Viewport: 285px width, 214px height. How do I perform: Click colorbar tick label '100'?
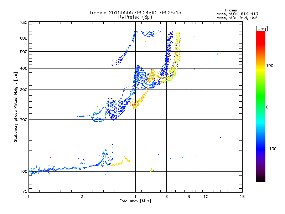pyautogui.click(x=270, y=66)
